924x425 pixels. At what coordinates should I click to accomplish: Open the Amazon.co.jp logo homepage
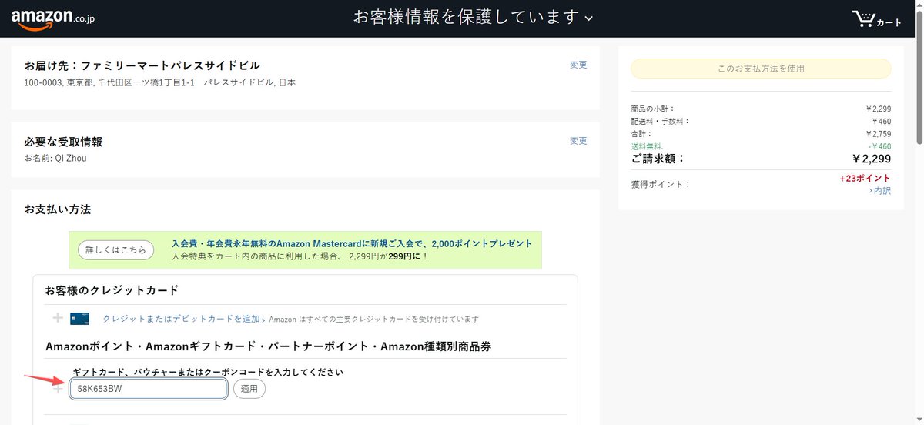click(x=52, y=18)
